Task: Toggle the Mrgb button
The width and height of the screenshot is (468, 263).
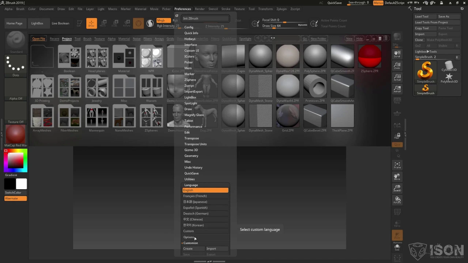Action: tap(163, 20)
